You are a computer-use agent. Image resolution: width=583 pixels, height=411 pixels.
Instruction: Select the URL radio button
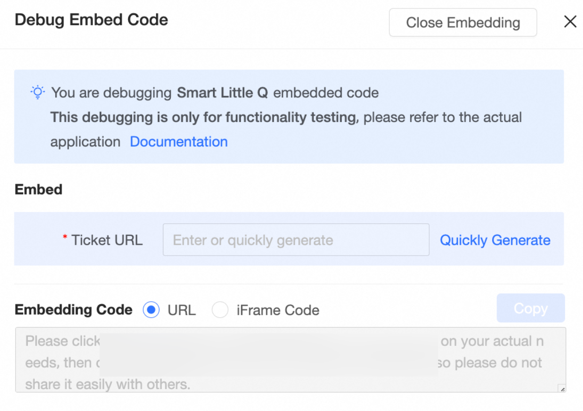tap(151, 310)
